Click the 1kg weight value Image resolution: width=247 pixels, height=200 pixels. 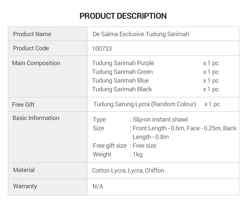click(x=137, y=154)
